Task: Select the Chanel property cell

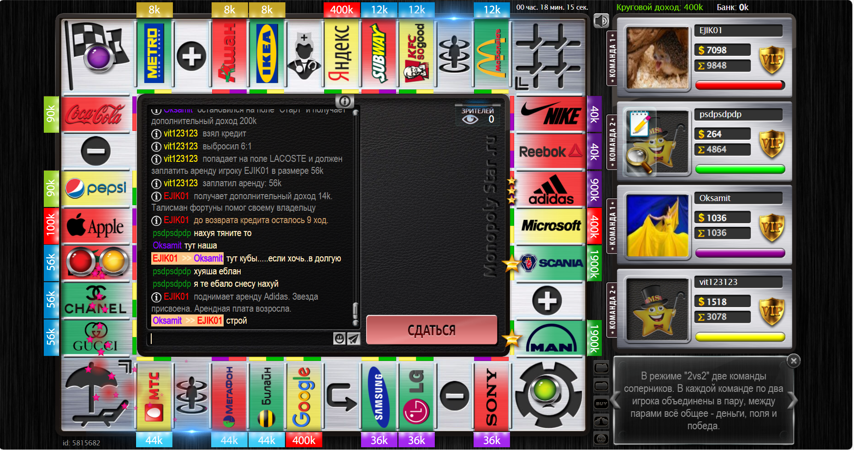Action: click(96, 301)
